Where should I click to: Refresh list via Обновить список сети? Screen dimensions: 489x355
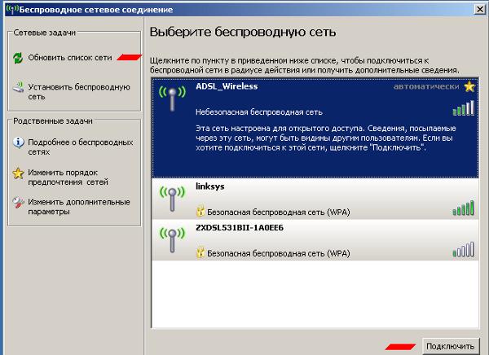(x=70, y=58)
